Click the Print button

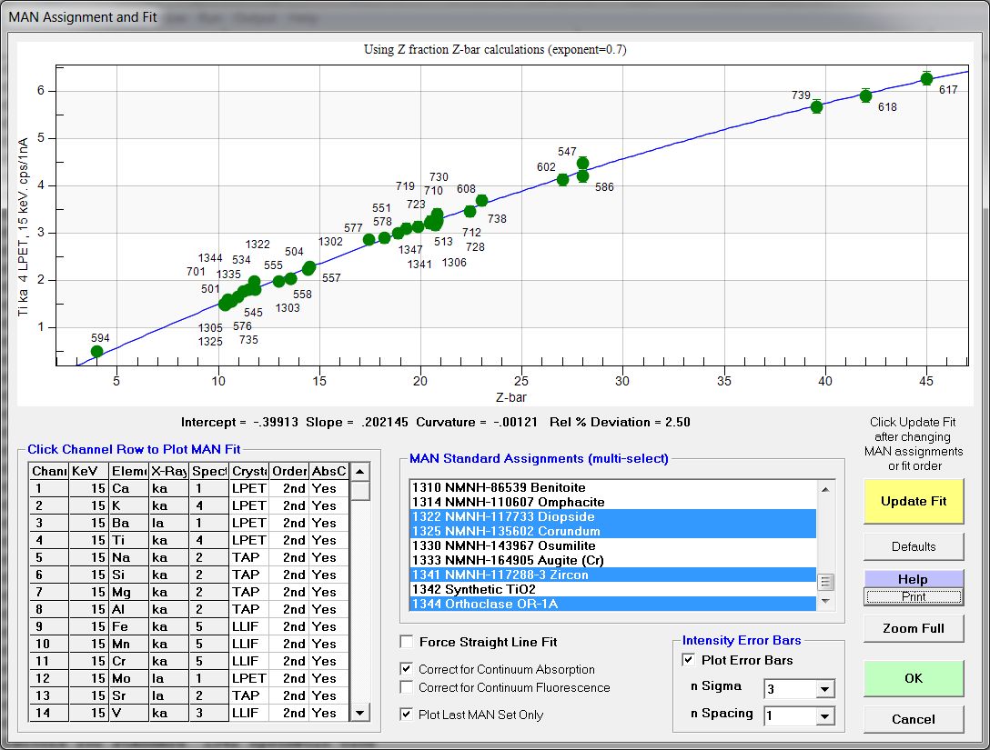[914, 596]
